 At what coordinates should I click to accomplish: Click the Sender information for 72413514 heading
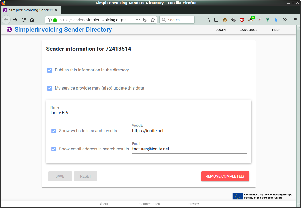(x=89, y=49)
